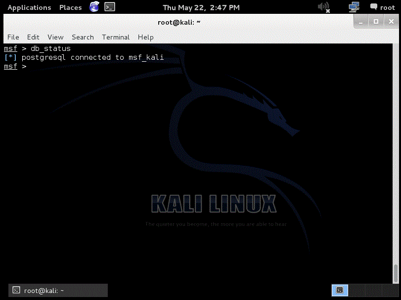
Task: Open the network connections icon
Action: pos(354,7)
